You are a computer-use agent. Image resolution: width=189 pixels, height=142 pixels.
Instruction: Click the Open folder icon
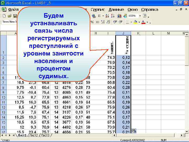coord(9,16)
